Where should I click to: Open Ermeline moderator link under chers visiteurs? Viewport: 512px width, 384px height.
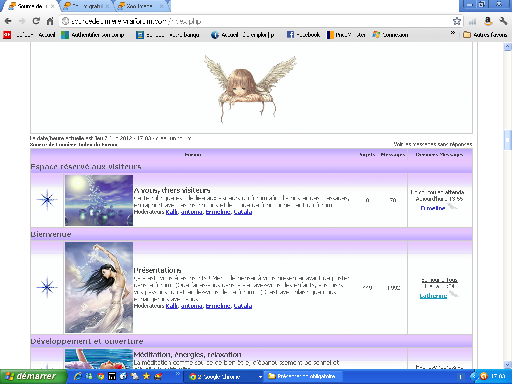pos(218,212)
